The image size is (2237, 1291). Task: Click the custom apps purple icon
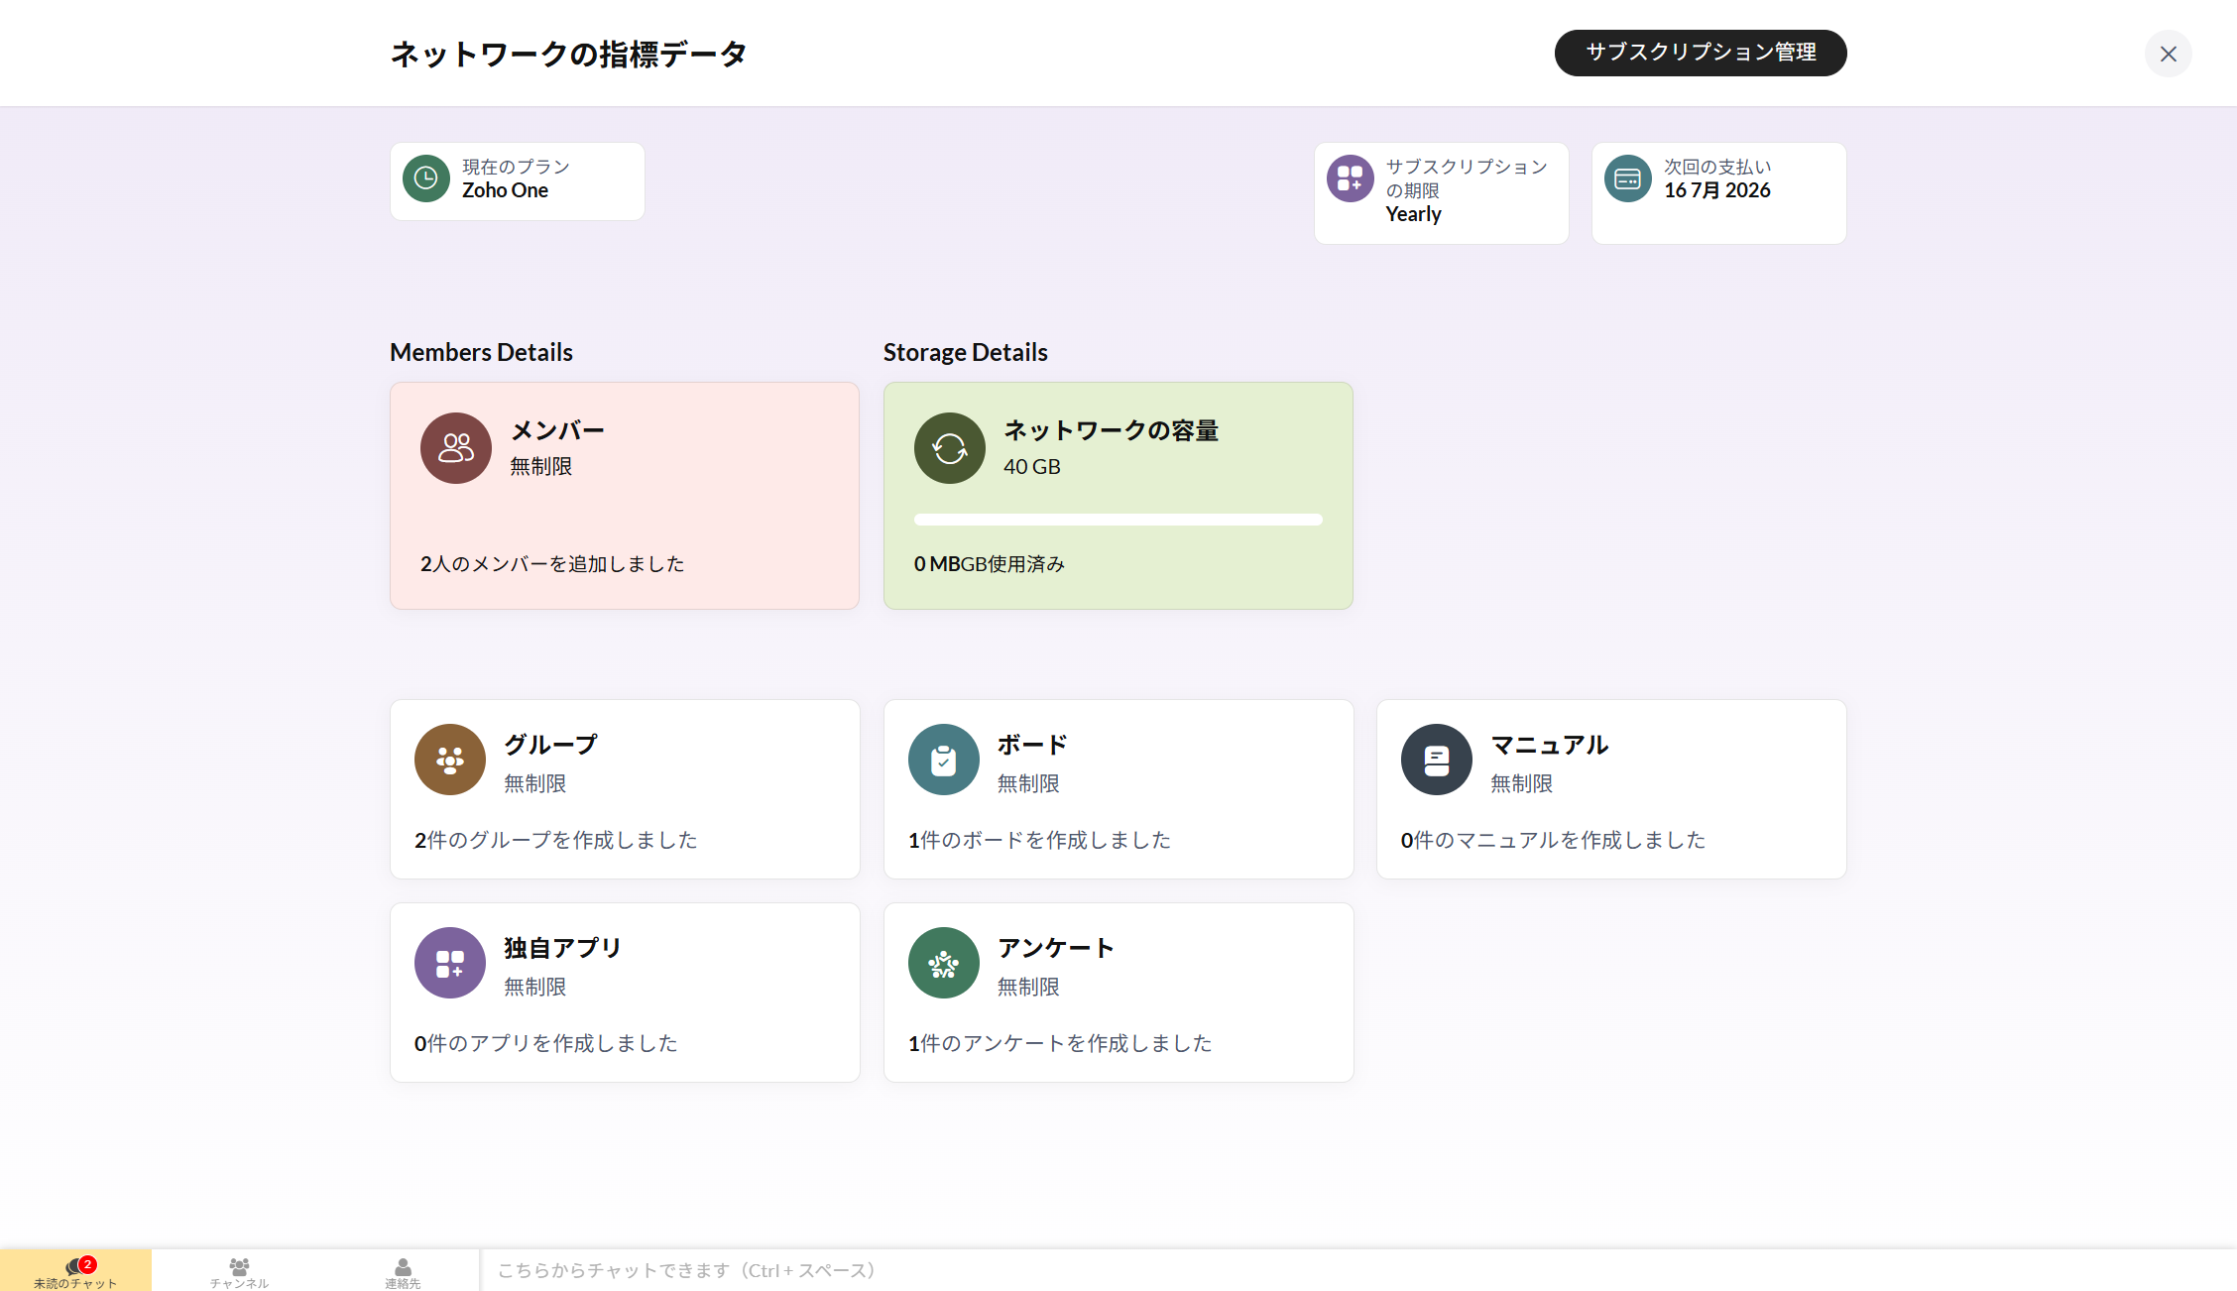tap(449, 963)
